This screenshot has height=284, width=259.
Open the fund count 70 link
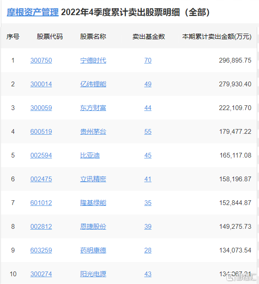(148, 60)
